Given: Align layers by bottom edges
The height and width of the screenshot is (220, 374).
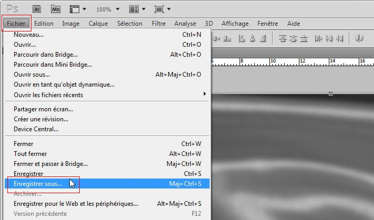Looking at the screenshot, I should click(x=227, y=38).
